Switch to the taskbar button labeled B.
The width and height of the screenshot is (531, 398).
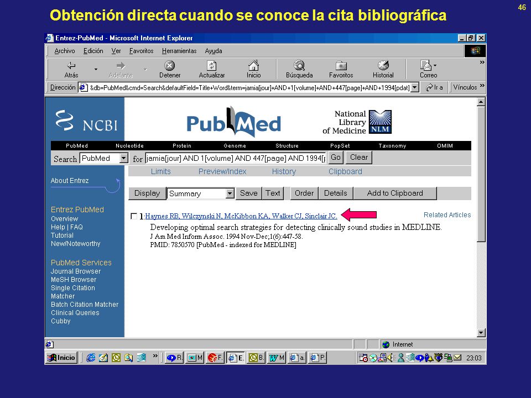pos(256,358)
